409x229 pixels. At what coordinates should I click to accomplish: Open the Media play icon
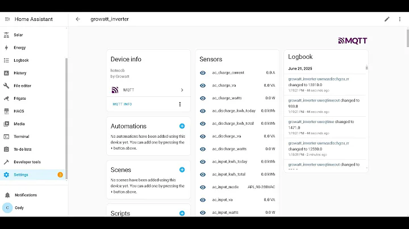[x=6, y=124]
